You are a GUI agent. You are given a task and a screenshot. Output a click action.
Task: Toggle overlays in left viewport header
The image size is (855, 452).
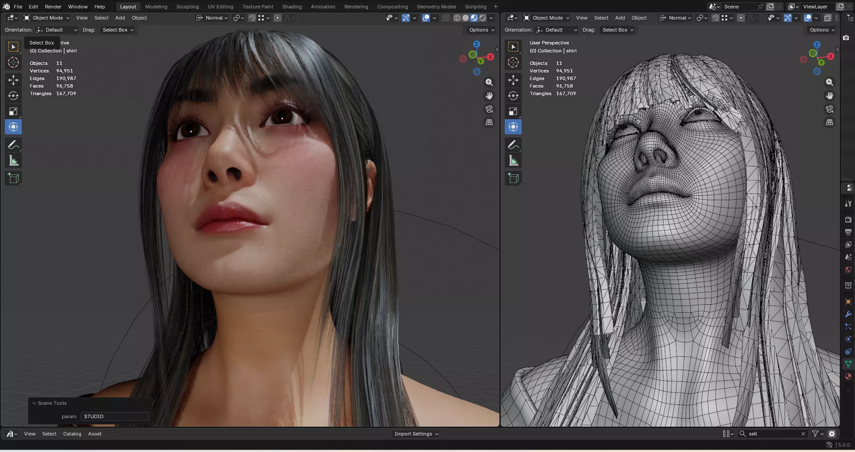(426, 18)
